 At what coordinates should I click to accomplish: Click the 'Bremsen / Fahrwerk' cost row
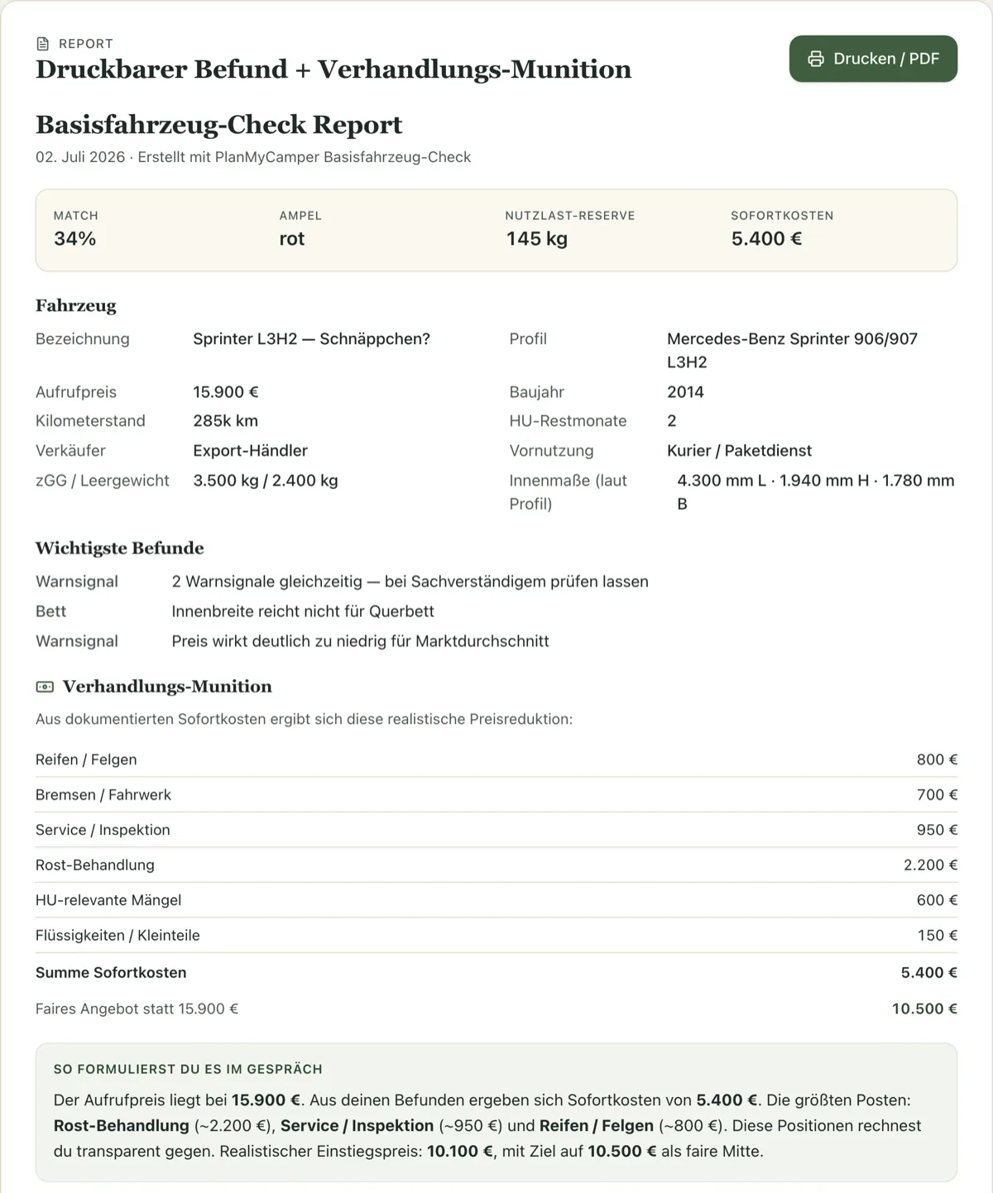(496, 795)
